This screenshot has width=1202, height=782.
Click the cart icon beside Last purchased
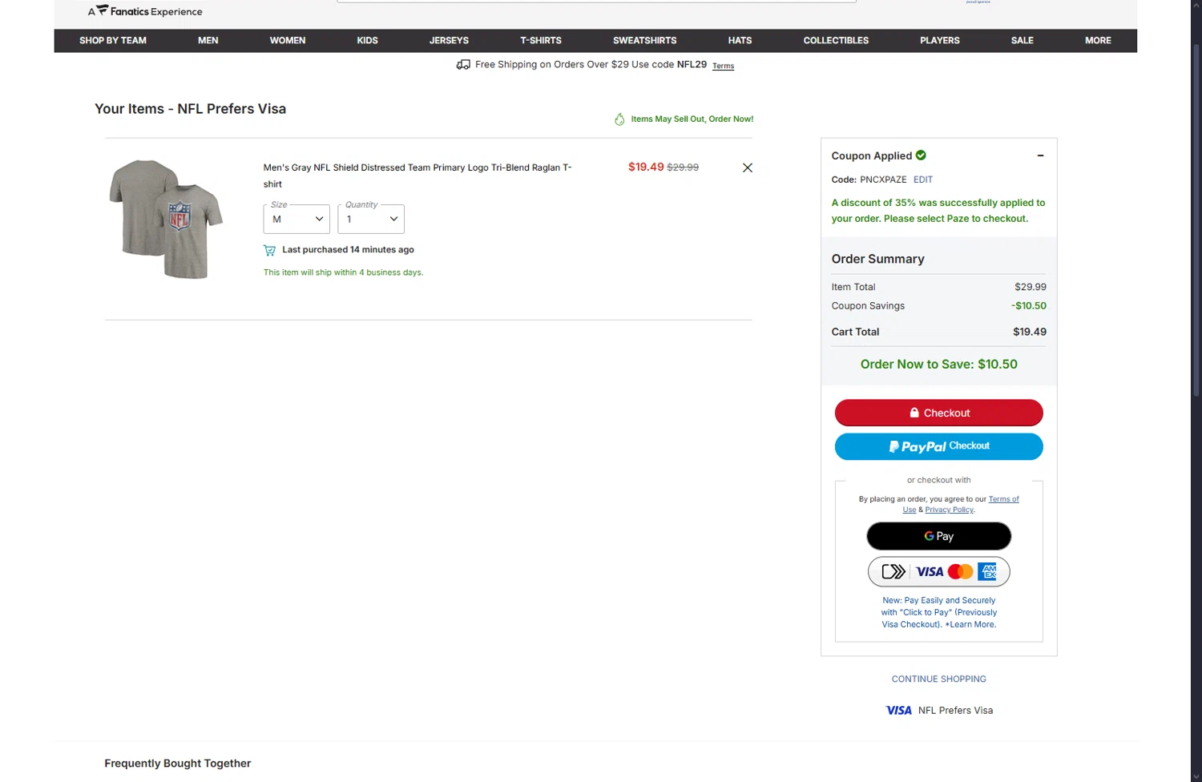tap(269, 250)
